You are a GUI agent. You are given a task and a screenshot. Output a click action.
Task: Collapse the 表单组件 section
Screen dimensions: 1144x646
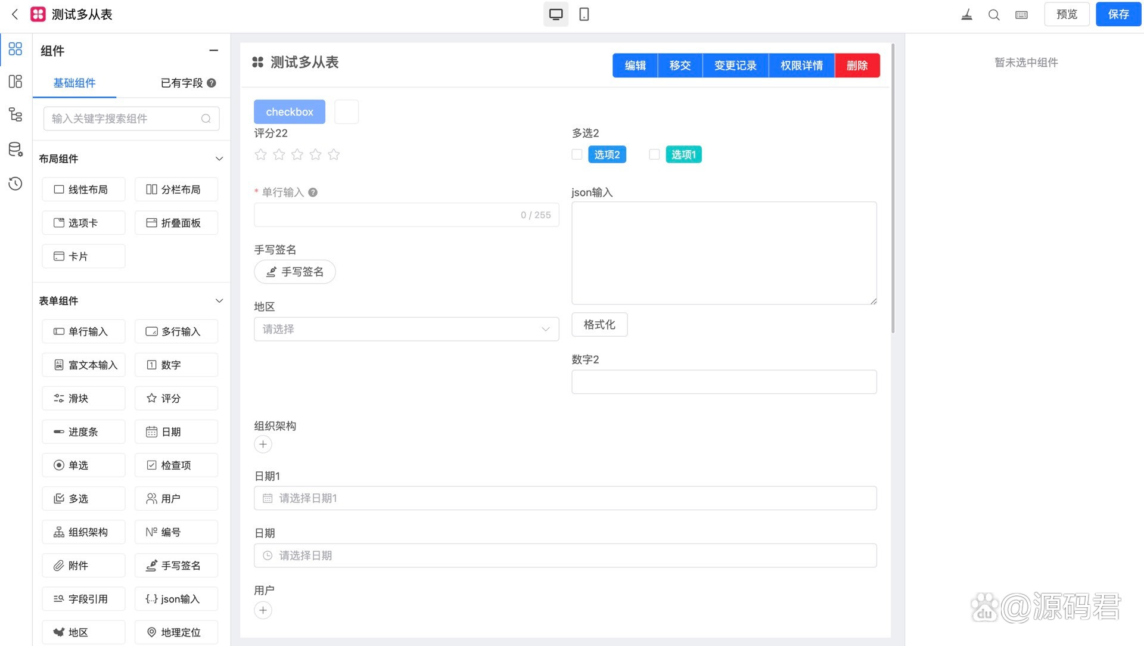(x=219, y=301)
